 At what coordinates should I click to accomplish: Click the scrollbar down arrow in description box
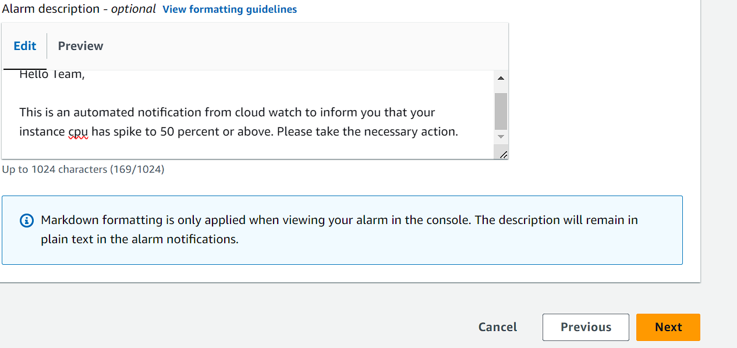coord(501,136)
